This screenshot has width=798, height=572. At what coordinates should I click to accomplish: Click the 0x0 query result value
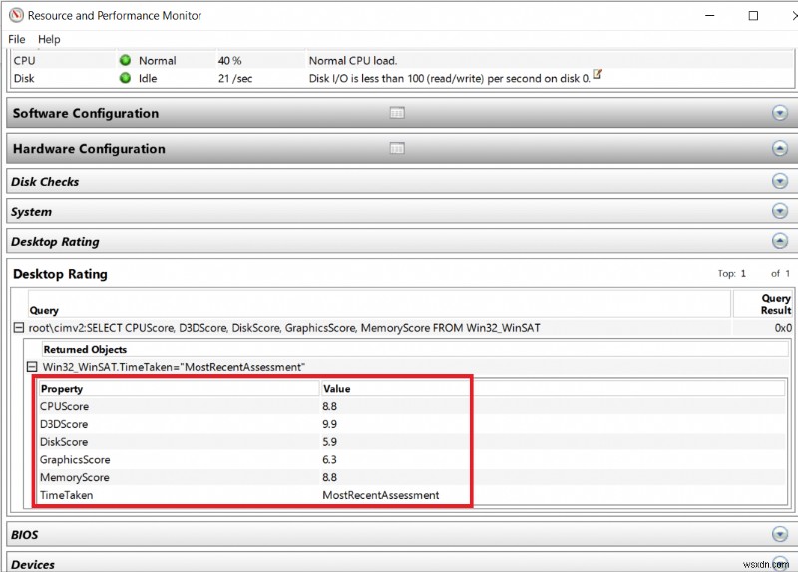tap(783, 328)
